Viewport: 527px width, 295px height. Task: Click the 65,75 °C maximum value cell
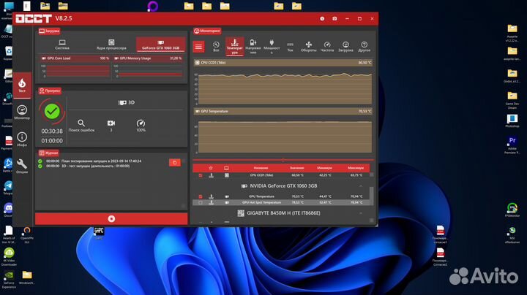(356, 175)
